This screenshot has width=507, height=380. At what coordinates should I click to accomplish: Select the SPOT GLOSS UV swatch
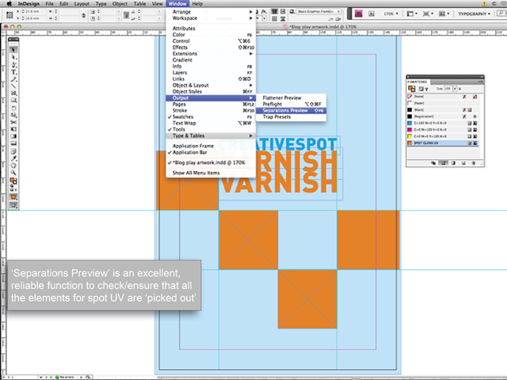(x=443, y=142)
